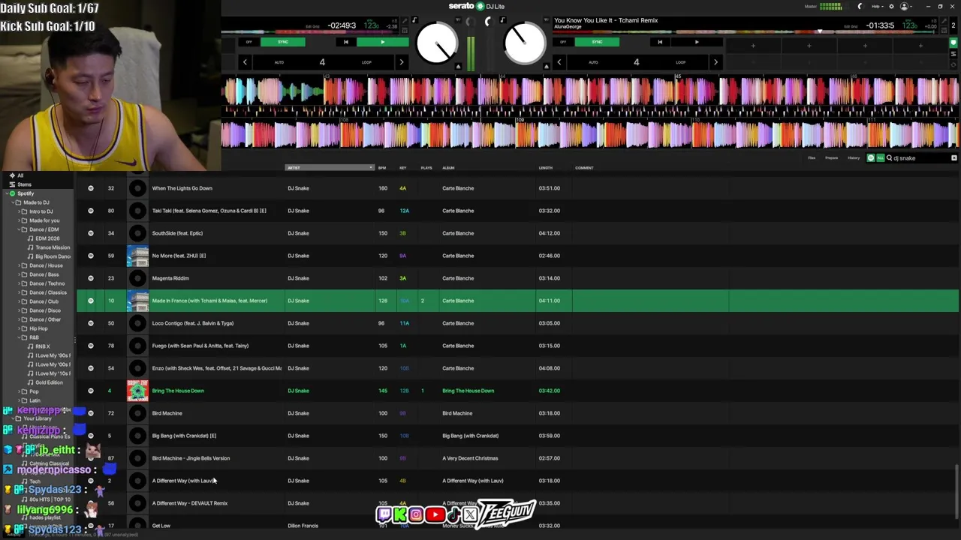Turn sync OFF on the left deck
The image size is (961, 540).
(x=249, y=42)
